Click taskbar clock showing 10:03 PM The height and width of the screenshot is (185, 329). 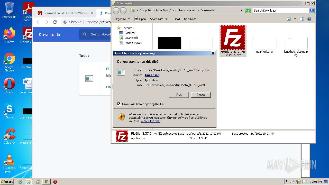[316, 182]
